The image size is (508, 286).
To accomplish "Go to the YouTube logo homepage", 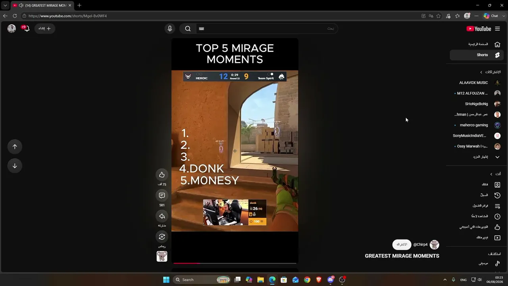I will click(x=479, y=29).
